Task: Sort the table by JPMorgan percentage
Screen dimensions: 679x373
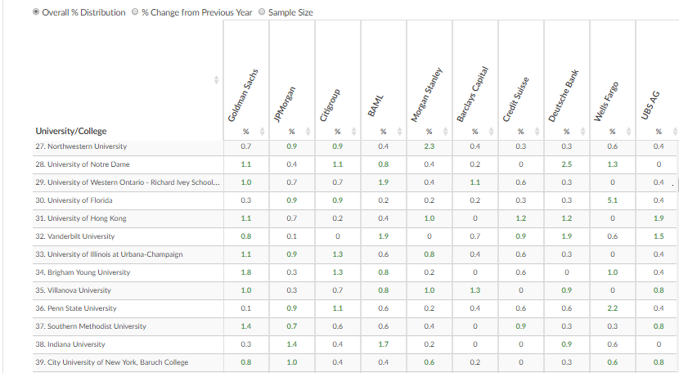Action: [308, 132]
